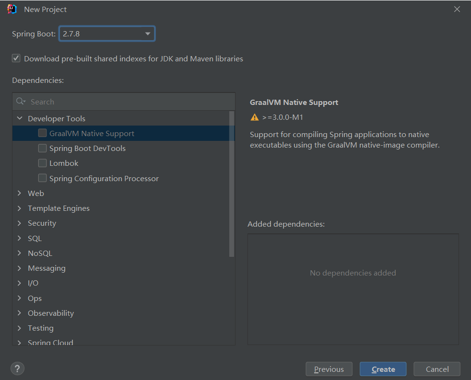
Task: Tick the Lombok checkbox
Action: pos(43,163)
